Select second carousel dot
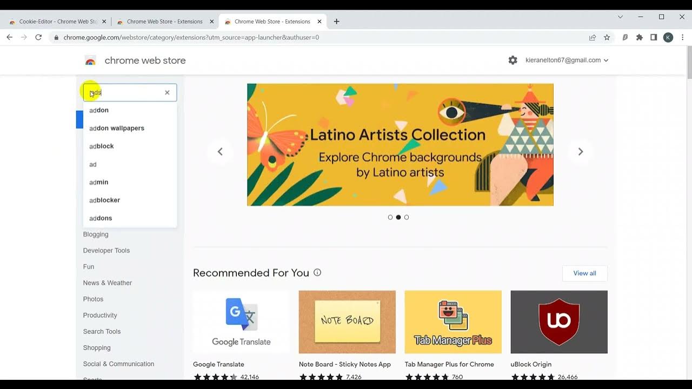The width and height of the screenshot is (692, 389). (398, 217)
